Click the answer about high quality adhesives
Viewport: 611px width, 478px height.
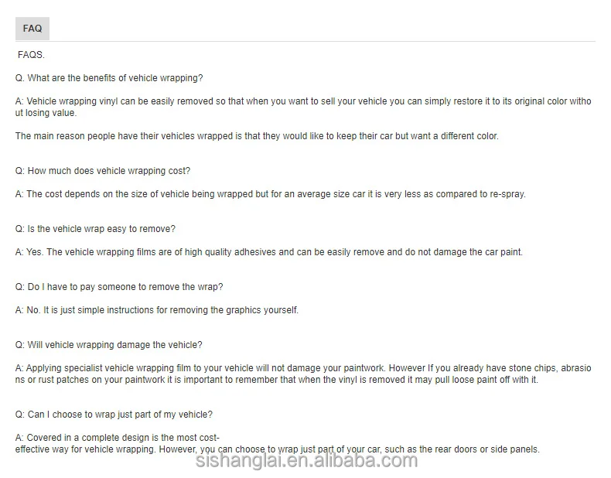point(268,252)
